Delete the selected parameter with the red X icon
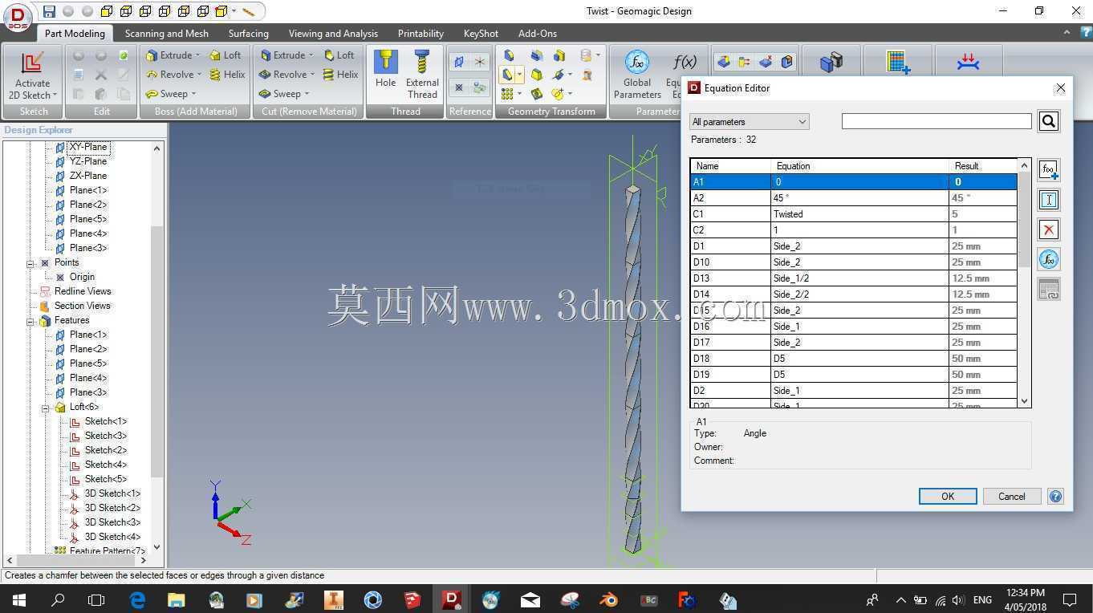The width and height of the screenshot is (1093, 613). click(x=1049, y=229)
